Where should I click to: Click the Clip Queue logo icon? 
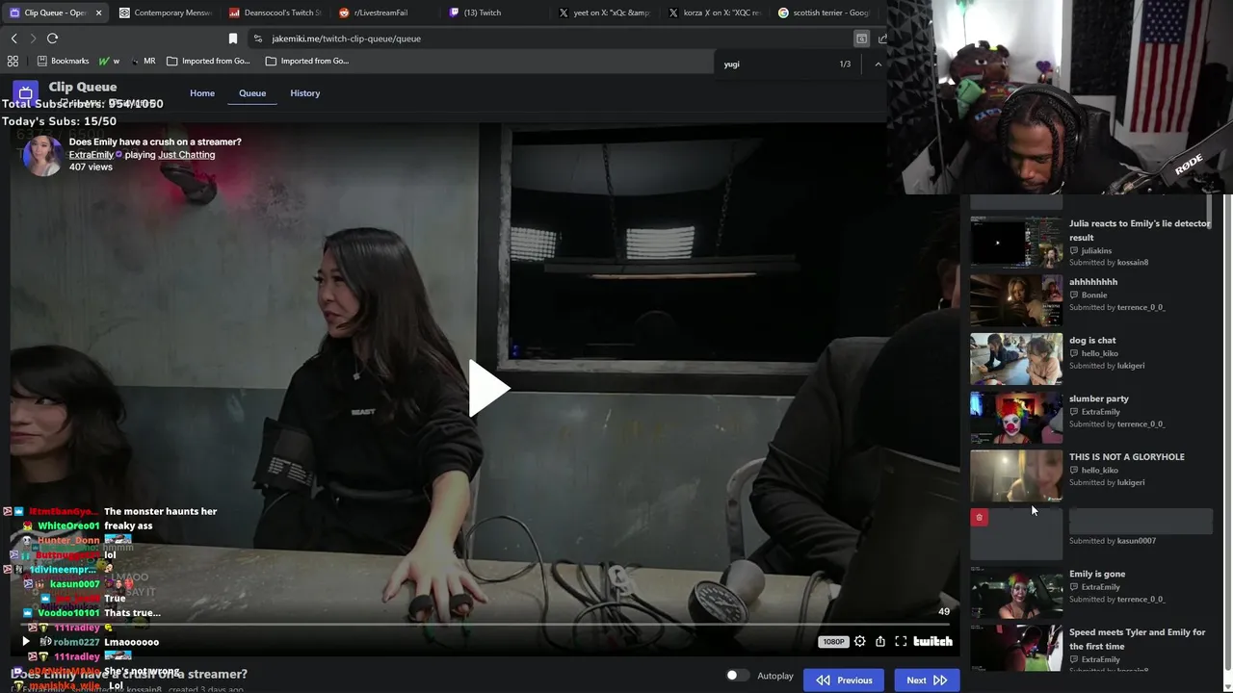[x=26, y=93]
